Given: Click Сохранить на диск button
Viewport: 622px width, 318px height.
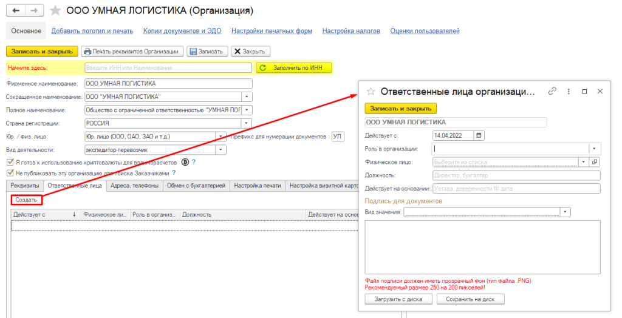Looking at the screenshot, I should point(471,299).
